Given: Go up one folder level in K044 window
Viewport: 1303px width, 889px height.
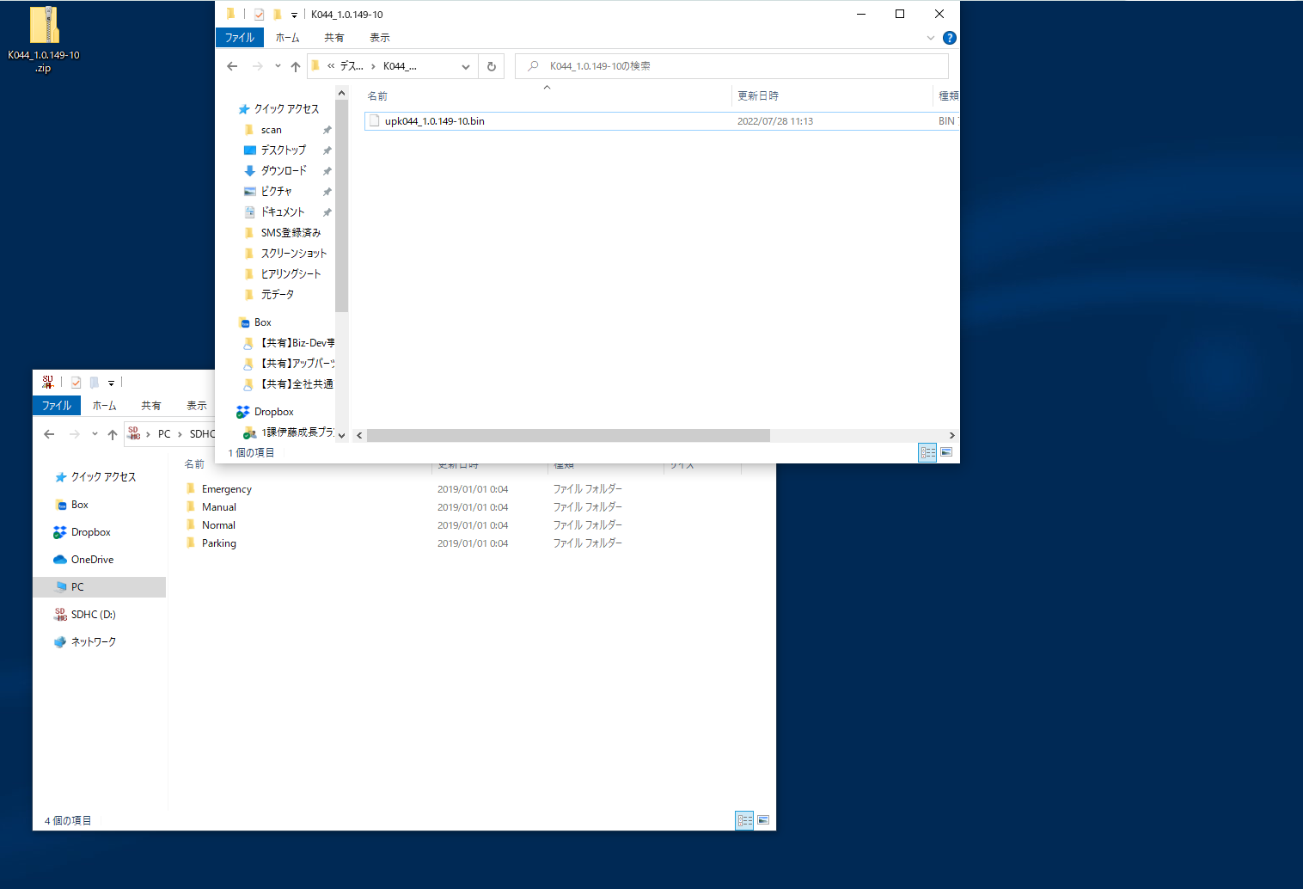Looking at the screenshot, I should pos(296,66).
